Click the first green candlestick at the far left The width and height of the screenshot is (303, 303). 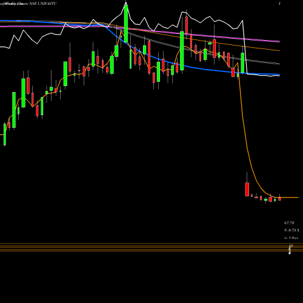pos(5,135)
